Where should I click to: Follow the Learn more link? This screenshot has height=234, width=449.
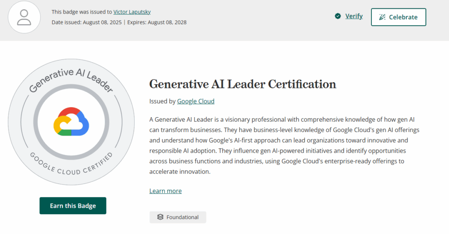[165, 191]
